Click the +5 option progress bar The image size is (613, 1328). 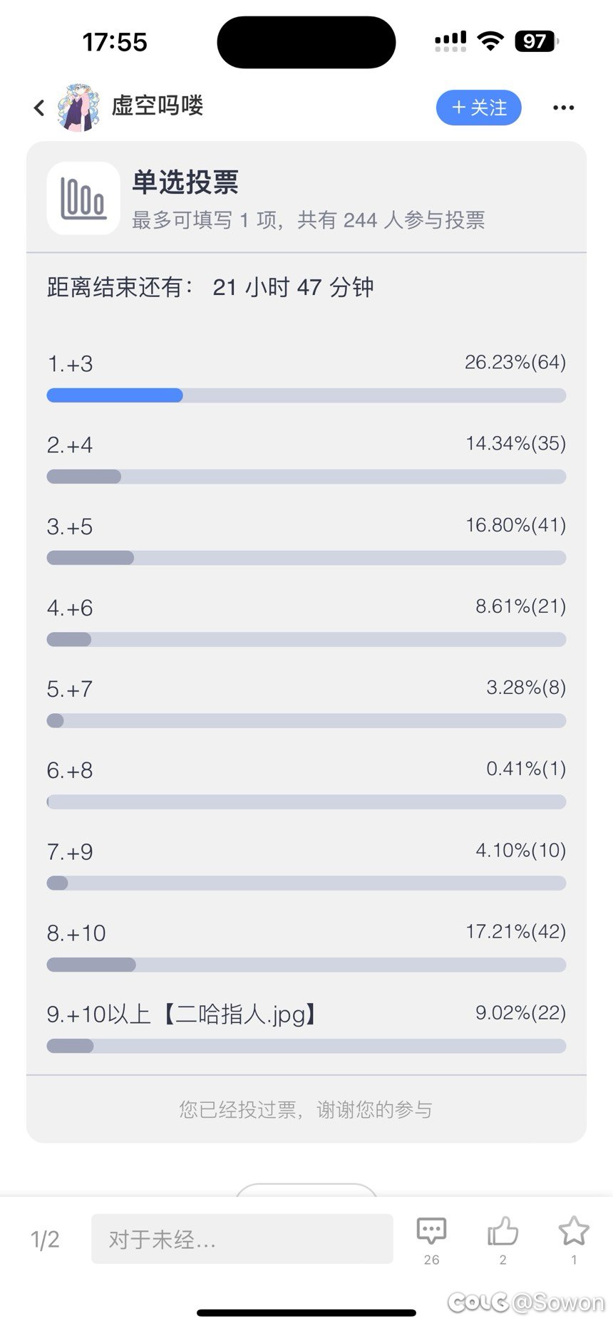coord(306,558)
